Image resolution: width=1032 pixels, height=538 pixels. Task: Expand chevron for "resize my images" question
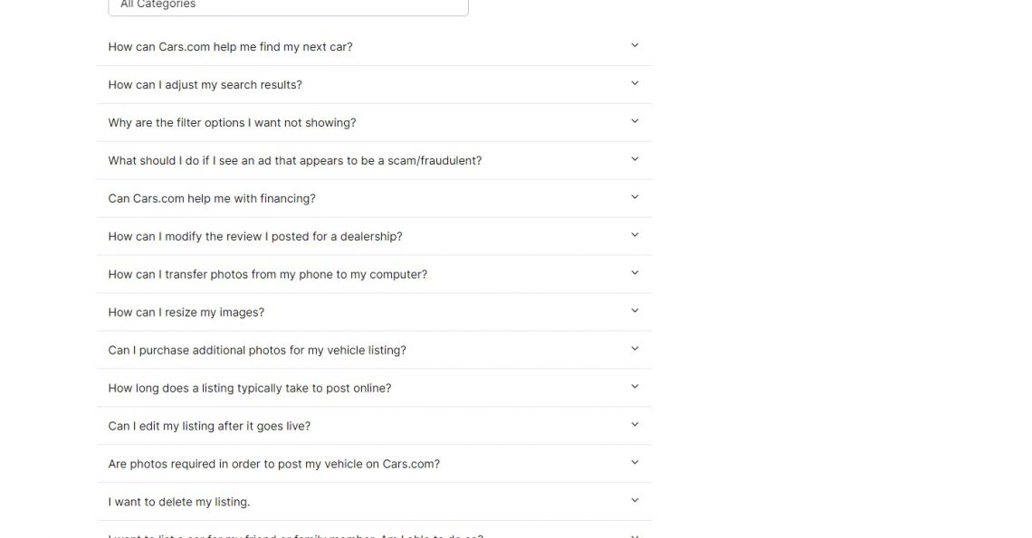(635, 311)
